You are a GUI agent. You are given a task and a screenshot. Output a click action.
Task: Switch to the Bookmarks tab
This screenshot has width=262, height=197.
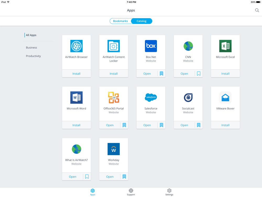coord(121,21)
